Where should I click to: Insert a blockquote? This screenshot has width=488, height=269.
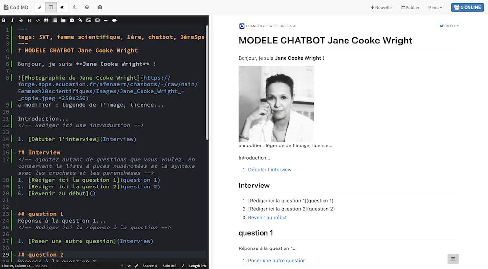click(46, 21)
